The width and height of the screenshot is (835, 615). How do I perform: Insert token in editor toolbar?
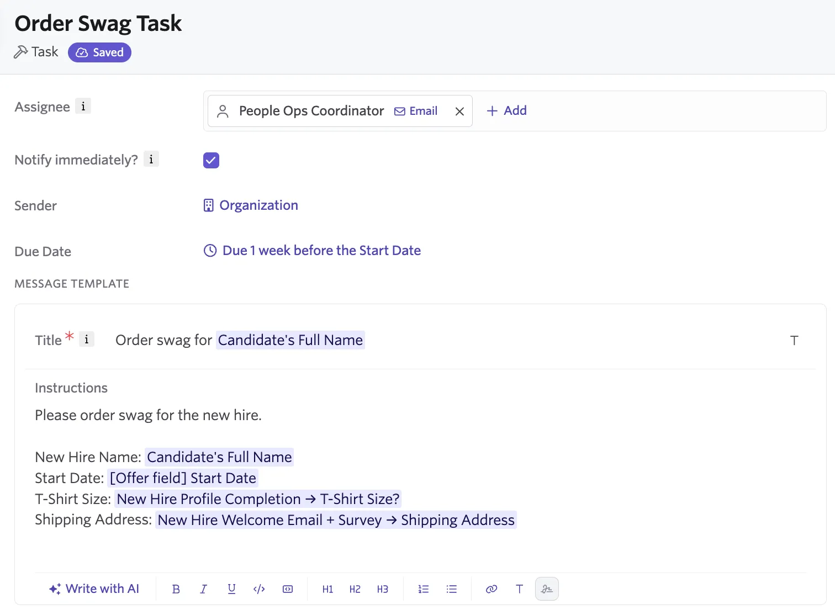coord(519,589)
